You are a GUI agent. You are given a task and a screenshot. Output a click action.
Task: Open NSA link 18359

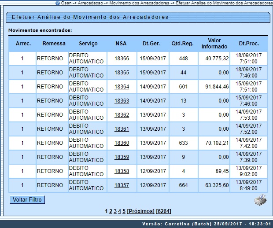122,157
